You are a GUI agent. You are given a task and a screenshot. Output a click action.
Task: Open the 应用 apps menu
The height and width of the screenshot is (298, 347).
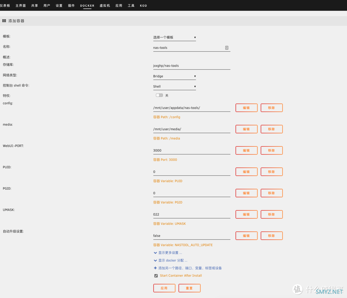click(119, 5)
